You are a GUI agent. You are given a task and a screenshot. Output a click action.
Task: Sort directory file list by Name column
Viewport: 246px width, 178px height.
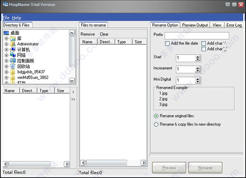click(11, 91)
